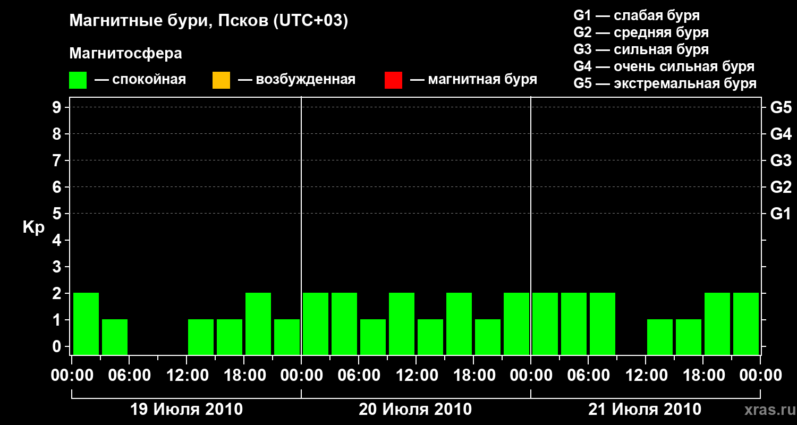Click the green 'спокойная' legend swatch
The height and width of the screenshot is (425, 797).
[x=78, y=80]
